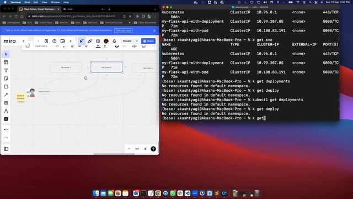Image resolution: width=353 pixels, height=199 pixels.
Task: Open the tab search dropdown arrow
Action: 155,9
